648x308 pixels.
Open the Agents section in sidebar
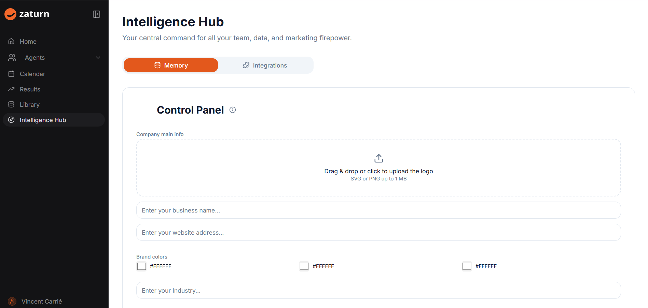click(x=35, y=58)
